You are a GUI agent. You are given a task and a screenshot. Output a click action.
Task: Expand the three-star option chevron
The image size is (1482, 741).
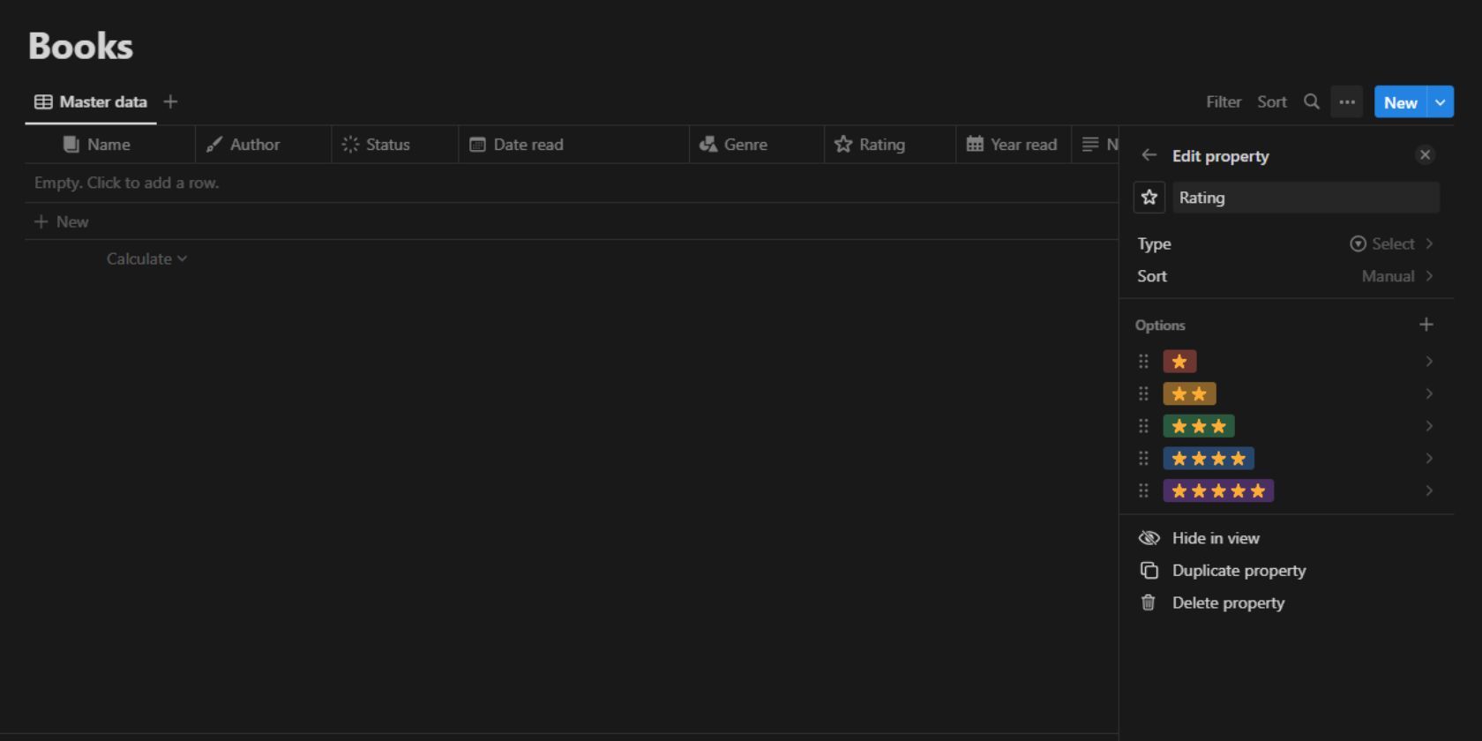coord(1429,426)
